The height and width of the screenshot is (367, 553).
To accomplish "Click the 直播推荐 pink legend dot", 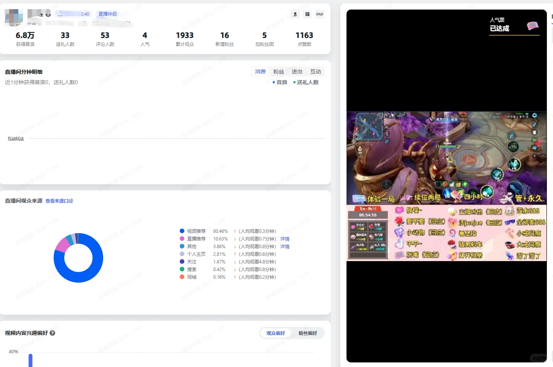I will pyautogui.click(x=182, y=239).
